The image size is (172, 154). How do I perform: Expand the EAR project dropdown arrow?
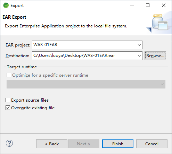click(139, 45)
